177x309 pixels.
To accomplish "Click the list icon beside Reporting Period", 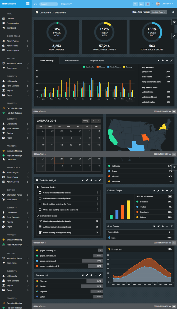I will pos(173,12).
